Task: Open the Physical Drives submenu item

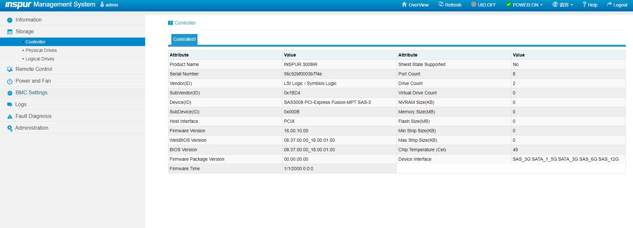Action: 41,50
